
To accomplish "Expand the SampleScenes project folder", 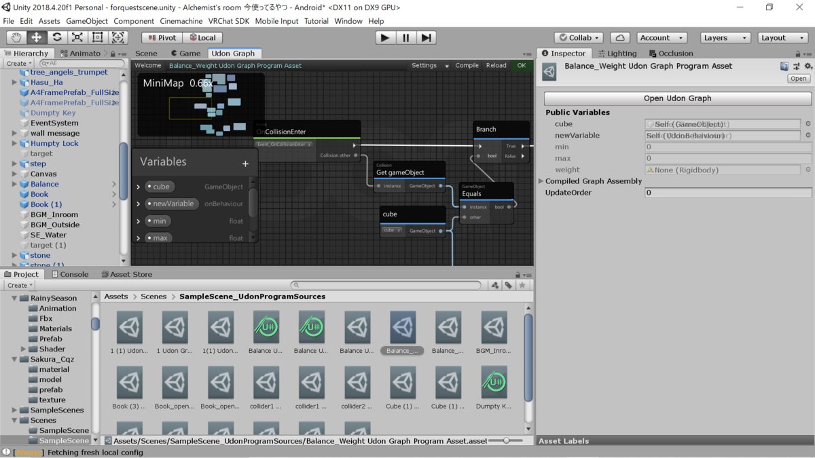I will pyautogui.click(x=14, y=410).
